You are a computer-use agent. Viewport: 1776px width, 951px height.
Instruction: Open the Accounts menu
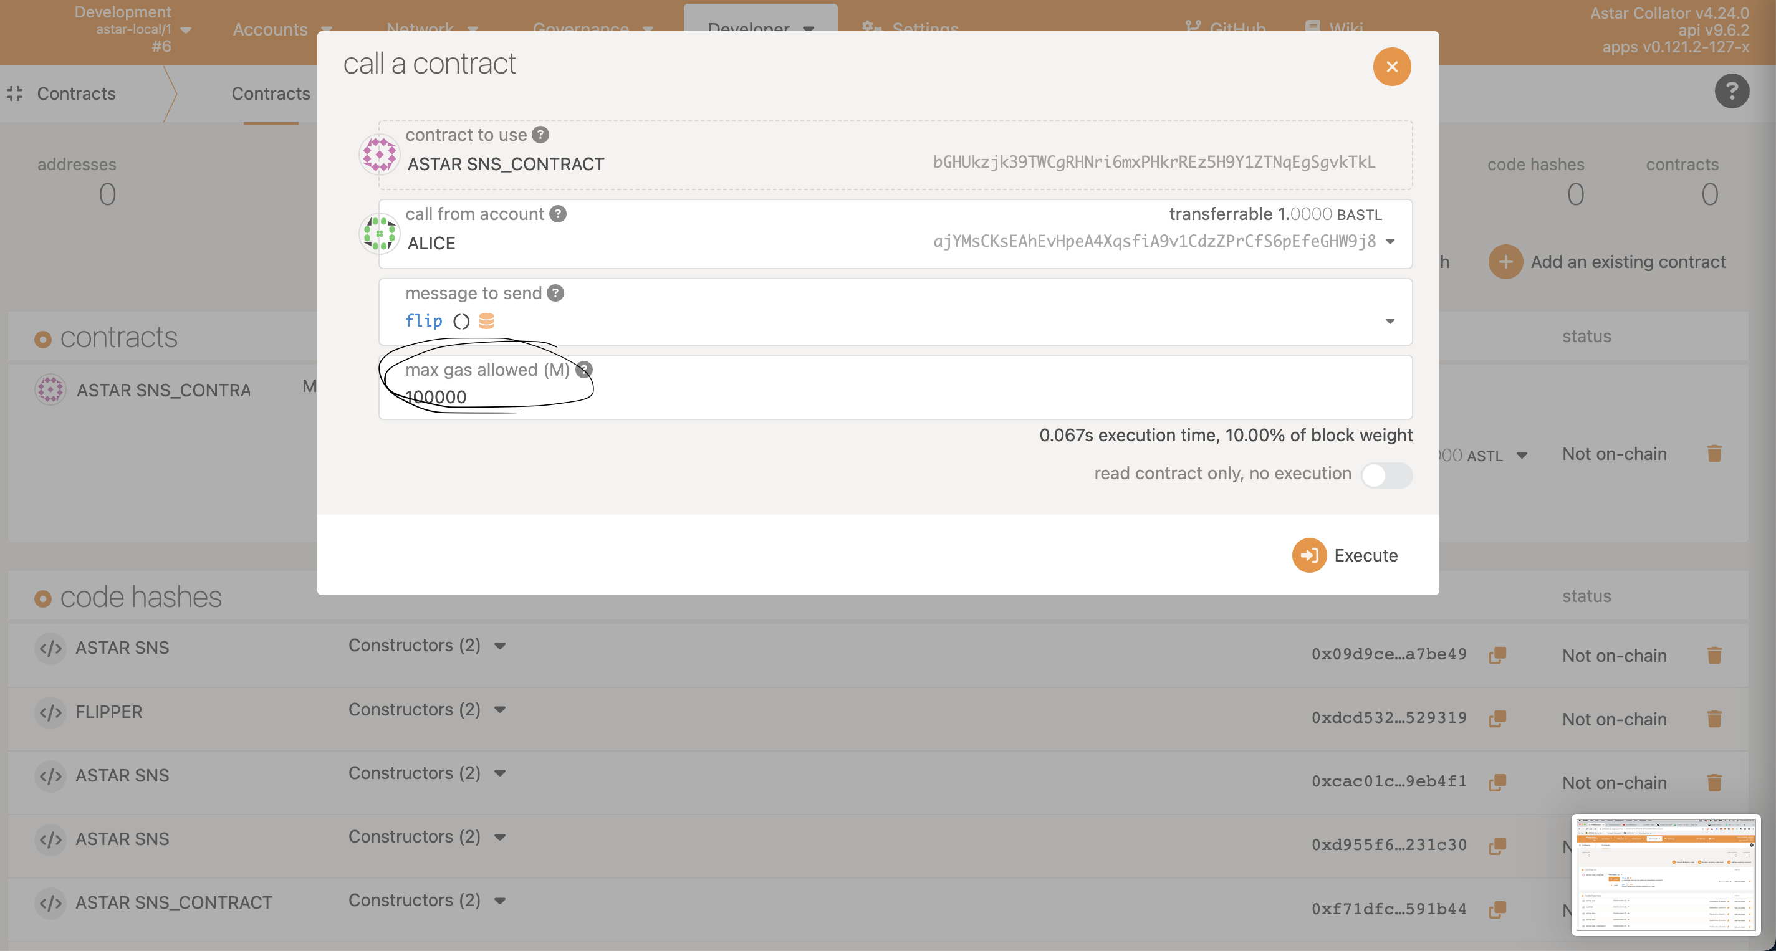point(282,30)
